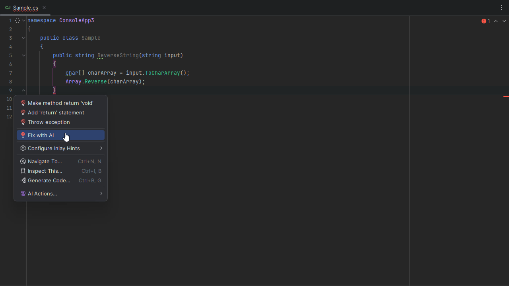Collapse the Sample class fold arrow
The width and height of the screenshot is (509, 286).
coord(24,38)
